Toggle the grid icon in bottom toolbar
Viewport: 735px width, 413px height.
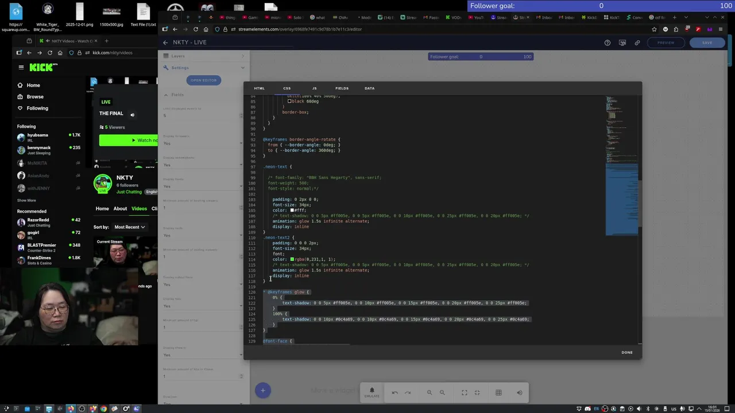click(498, 392)
